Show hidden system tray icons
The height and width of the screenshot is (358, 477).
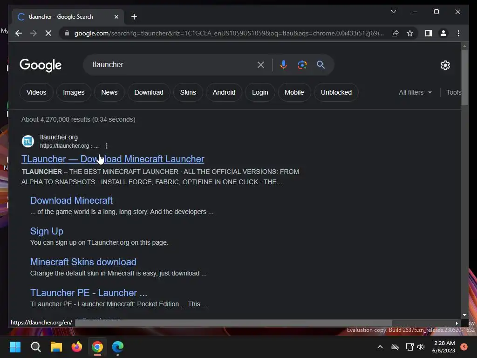(380, 347)
